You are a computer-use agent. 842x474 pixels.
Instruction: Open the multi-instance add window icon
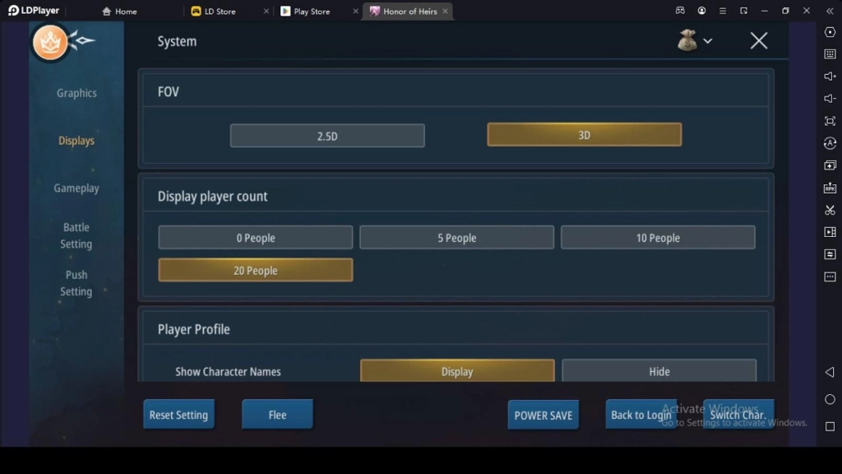click(830, 165)
